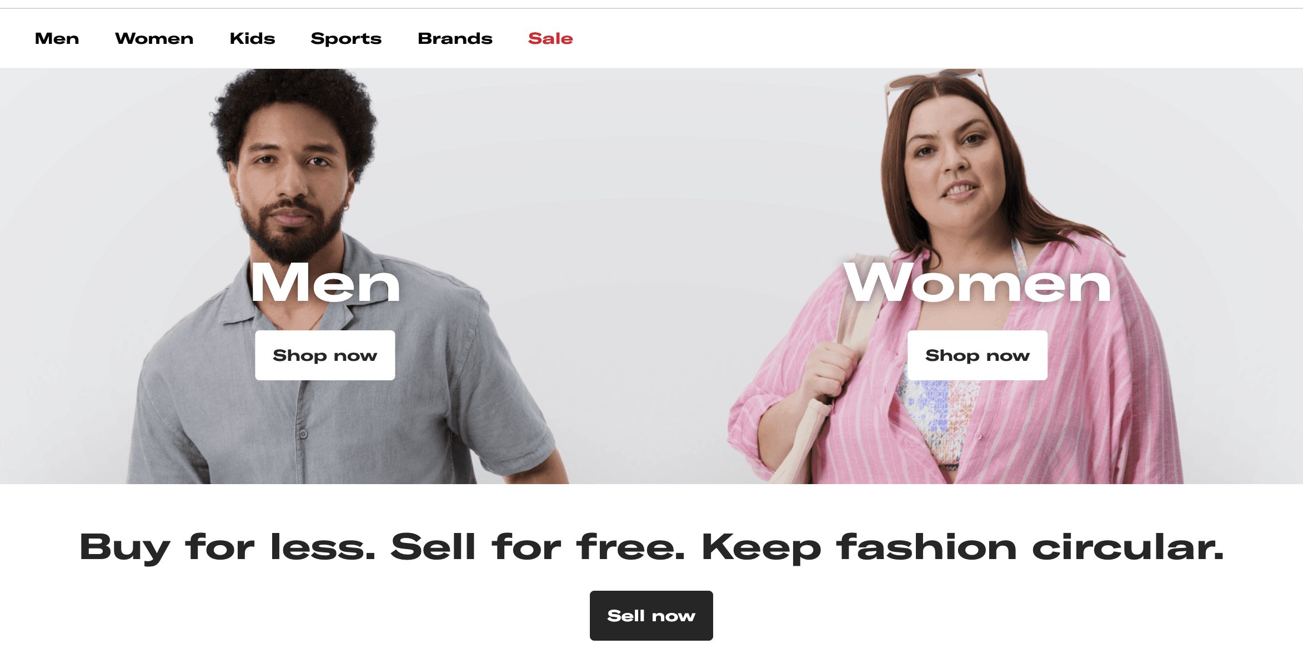Click the large white Women banner title
This screenshot has height=664, width=1303.
978,283
